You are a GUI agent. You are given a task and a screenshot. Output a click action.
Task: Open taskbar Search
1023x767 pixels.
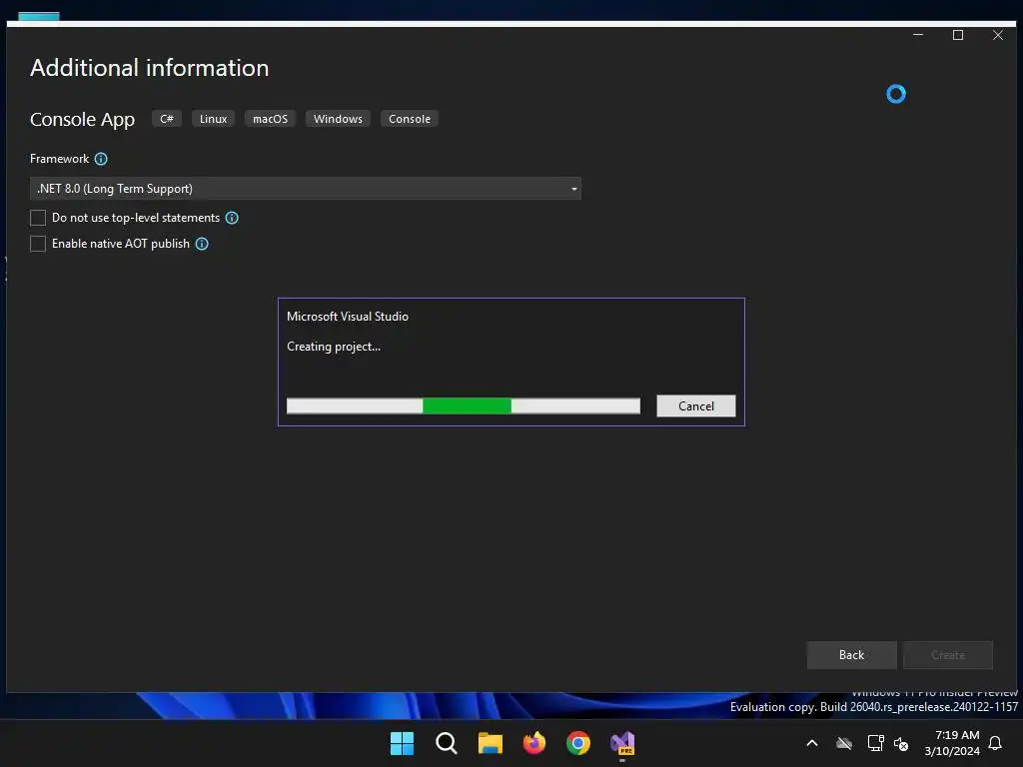tap(447, 743)
